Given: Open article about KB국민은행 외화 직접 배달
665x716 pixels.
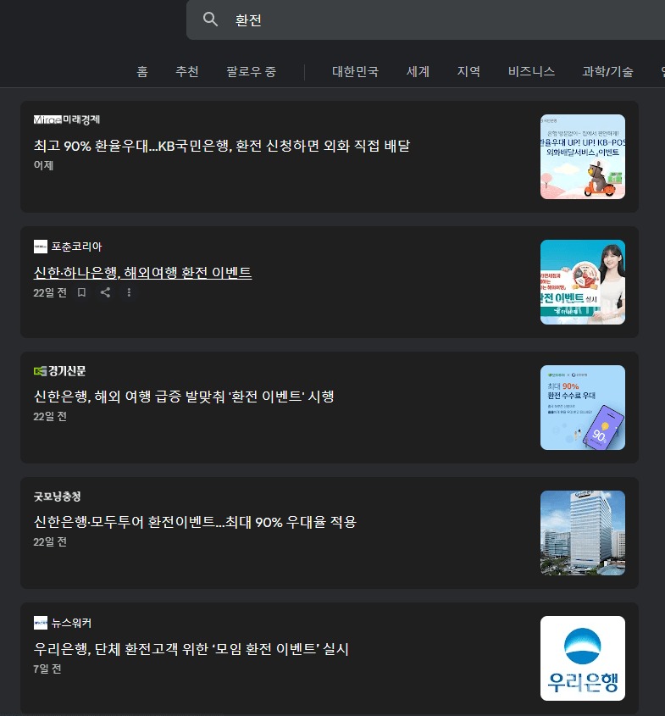Looking at the screenshot, I should coord(222,146).
